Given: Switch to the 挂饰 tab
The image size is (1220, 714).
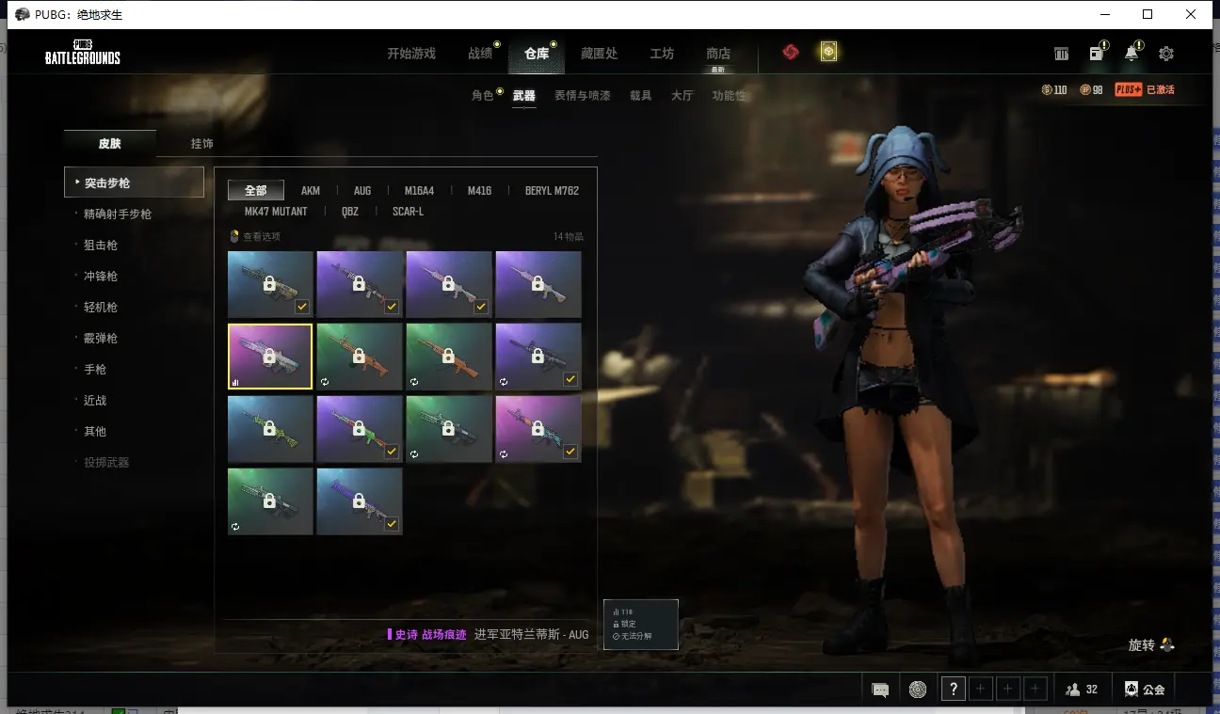Looking at the screenshot, I should (201, 144).
